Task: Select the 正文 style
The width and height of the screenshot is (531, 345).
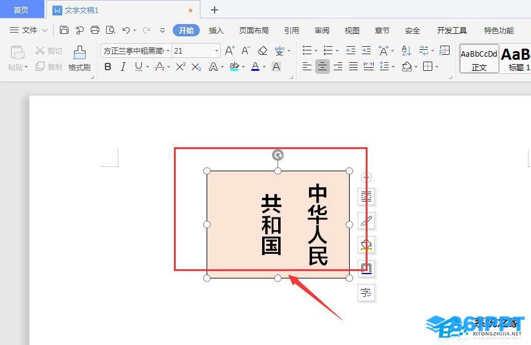Action: click(479, 59)
